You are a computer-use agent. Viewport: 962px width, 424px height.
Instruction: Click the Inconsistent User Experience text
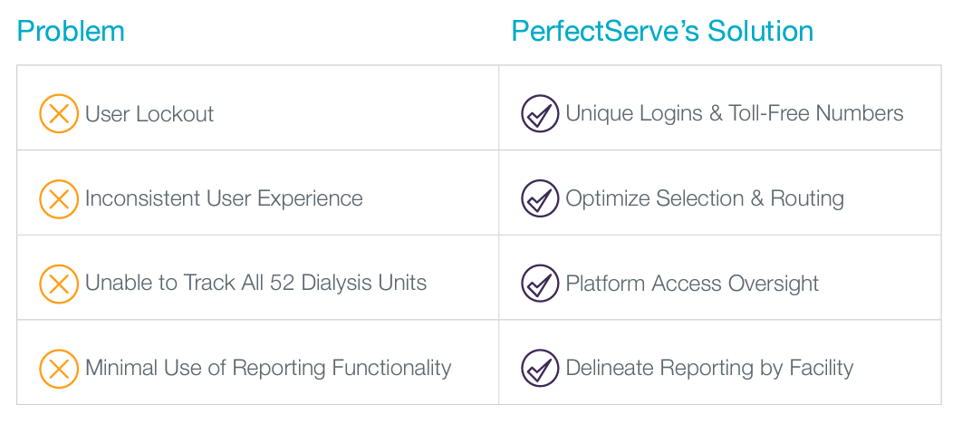[x=224, y=198]
